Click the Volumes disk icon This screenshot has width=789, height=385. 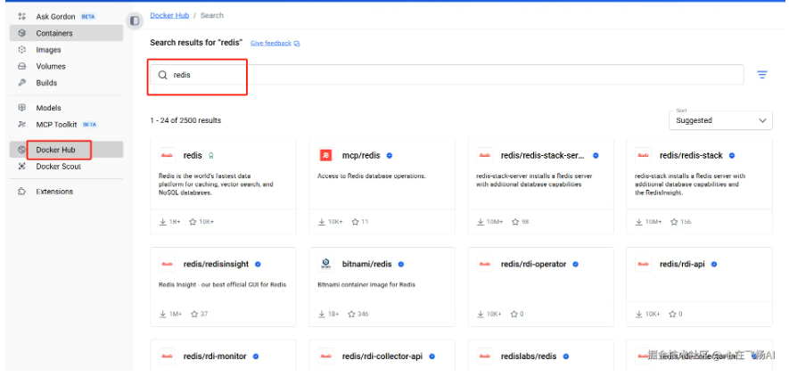(x=21, y=67)
